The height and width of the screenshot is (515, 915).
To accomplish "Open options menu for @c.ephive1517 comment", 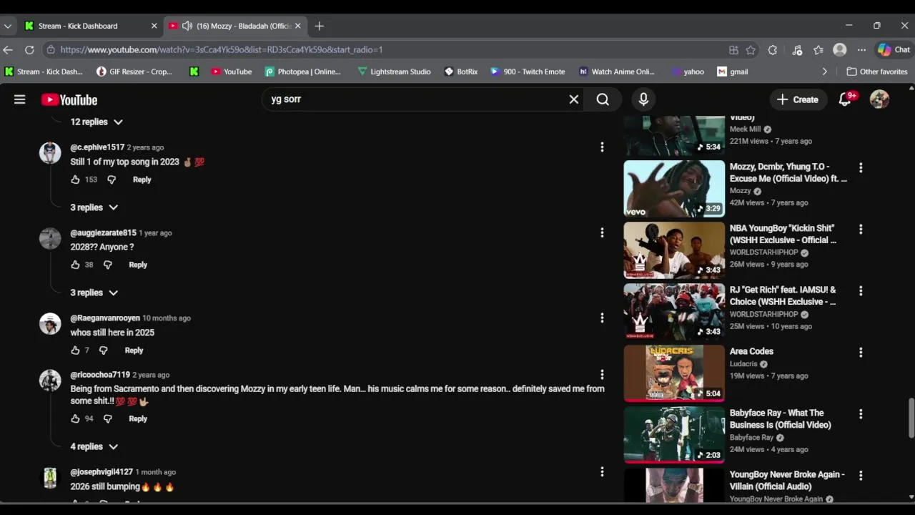I will click(x=602, y=147).
